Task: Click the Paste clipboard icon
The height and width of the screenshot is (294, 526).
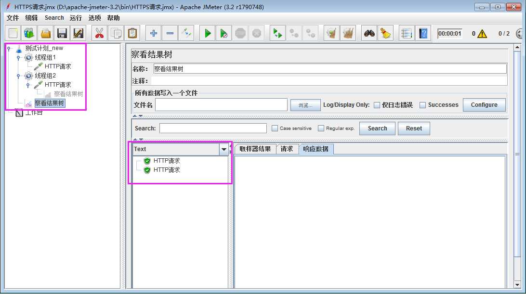Action: pos(132,33)
